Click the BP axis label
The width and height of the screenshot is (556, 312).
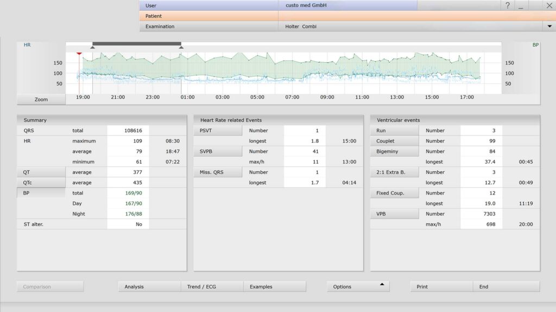[x=535, y=45]
